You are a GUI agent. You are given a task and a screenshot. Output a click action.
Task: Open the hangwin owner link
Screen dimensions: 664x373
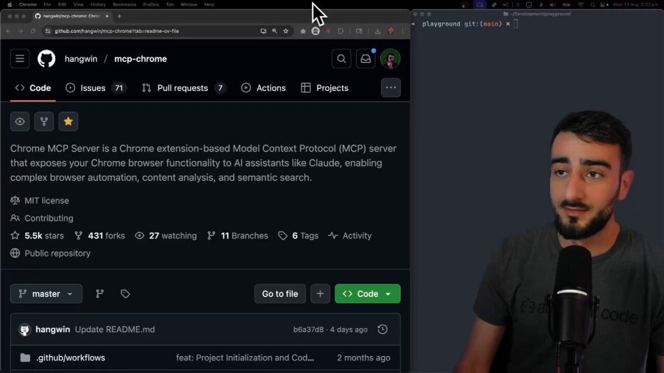[x=81, y=59]
